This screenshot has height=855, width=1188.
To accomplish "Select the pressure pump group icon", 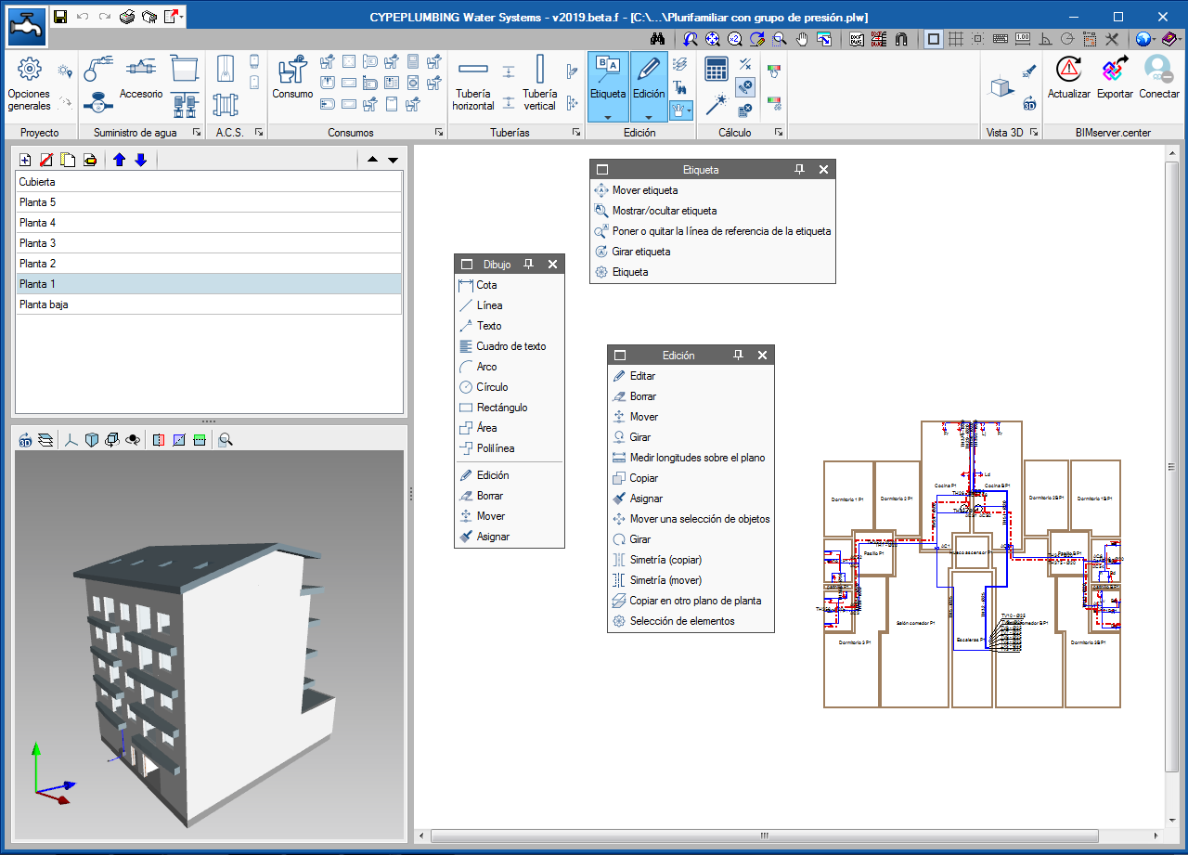I will click(x=186, y=104).
